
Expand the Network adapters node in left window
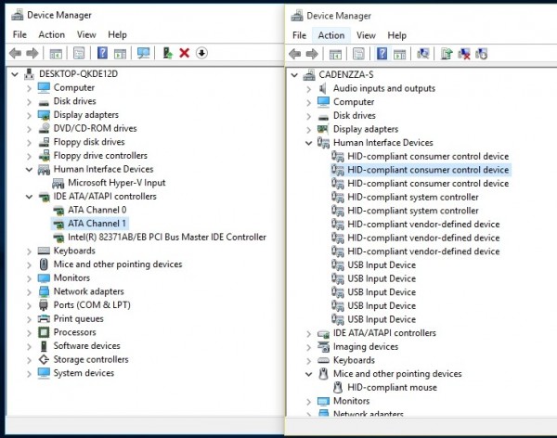[x=30, y=291]
